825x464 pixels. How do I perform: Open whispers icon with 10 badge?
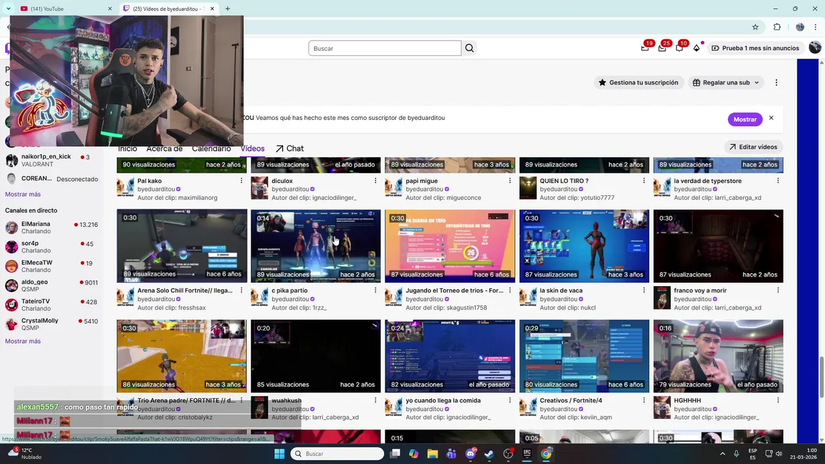click(x=679, y=48)
